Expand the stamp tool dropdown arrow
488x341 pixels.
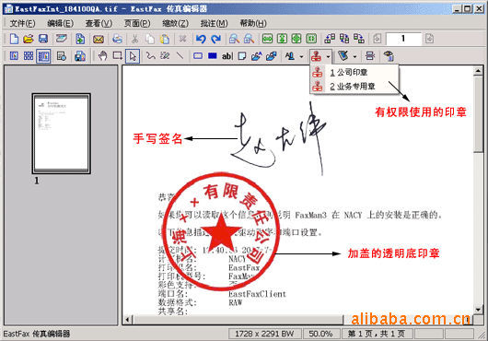(x=328, y=56)
